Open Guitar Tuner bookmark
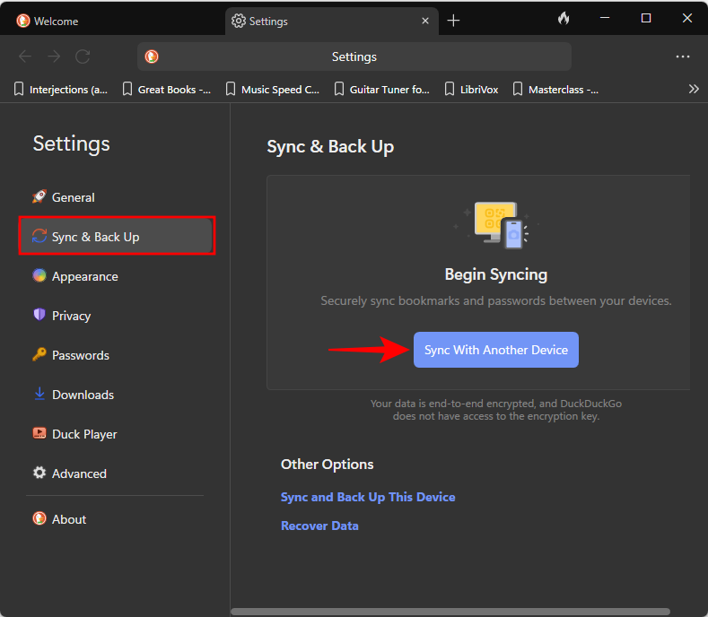The width and height of the screenshot is (708, 617). pyautogui.click(x=382, y=90)
